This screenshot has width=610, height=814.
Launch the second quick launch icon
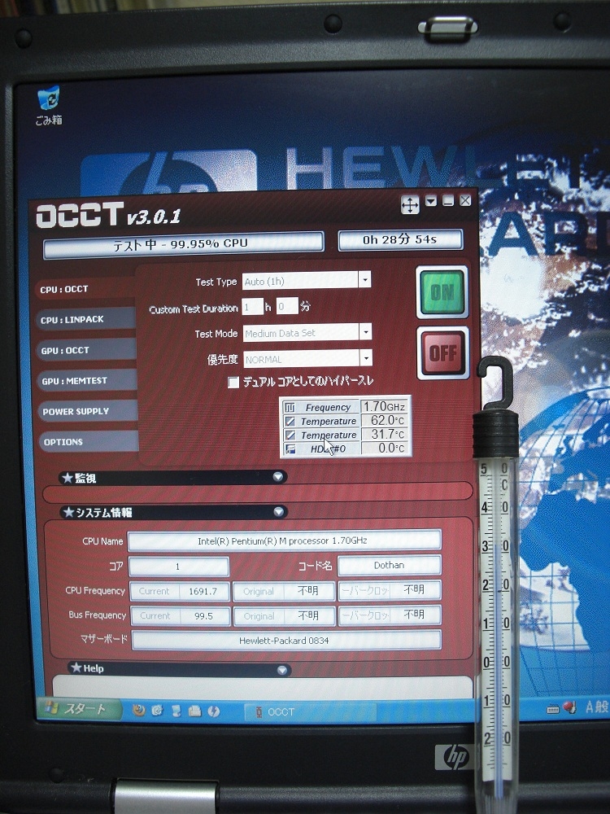click(157, 711)
